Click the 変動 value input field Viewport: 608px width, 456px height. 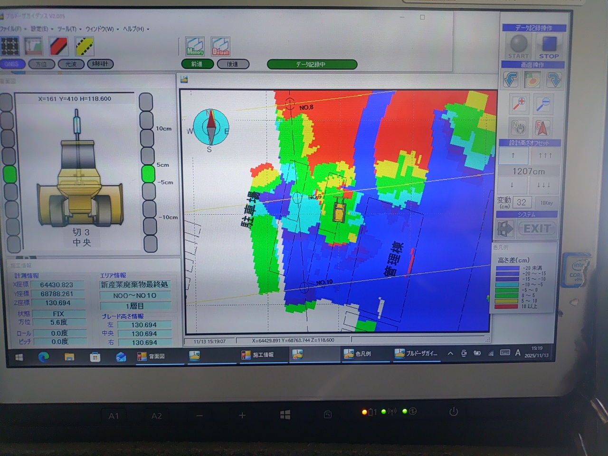pyautogui.click(x=521, y=202)
